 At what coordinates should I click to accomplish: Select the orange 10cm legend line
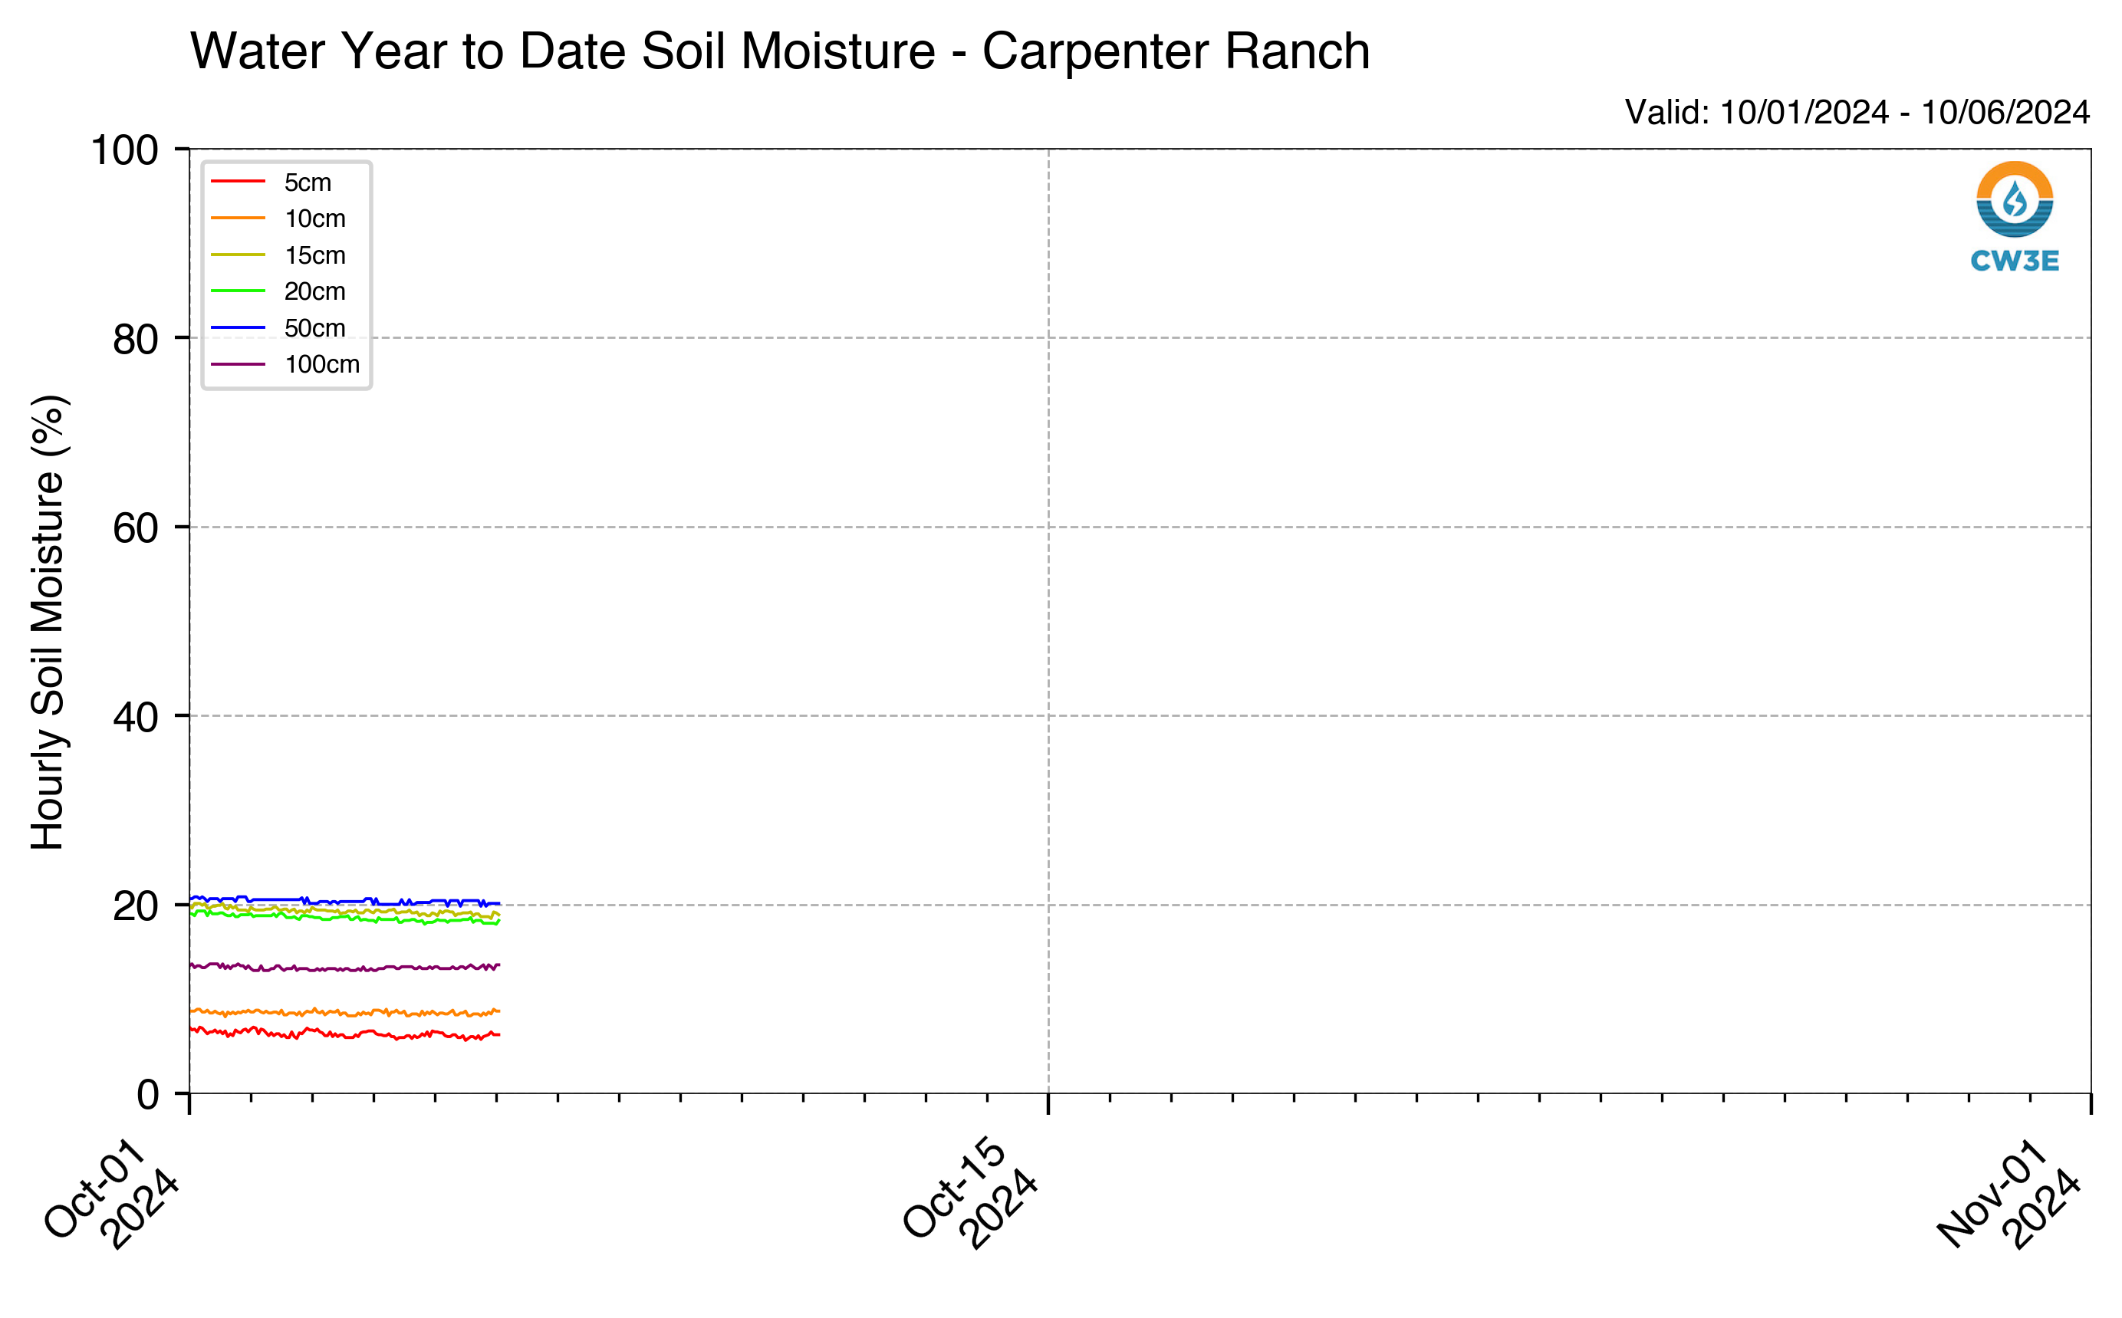(237, 218)
